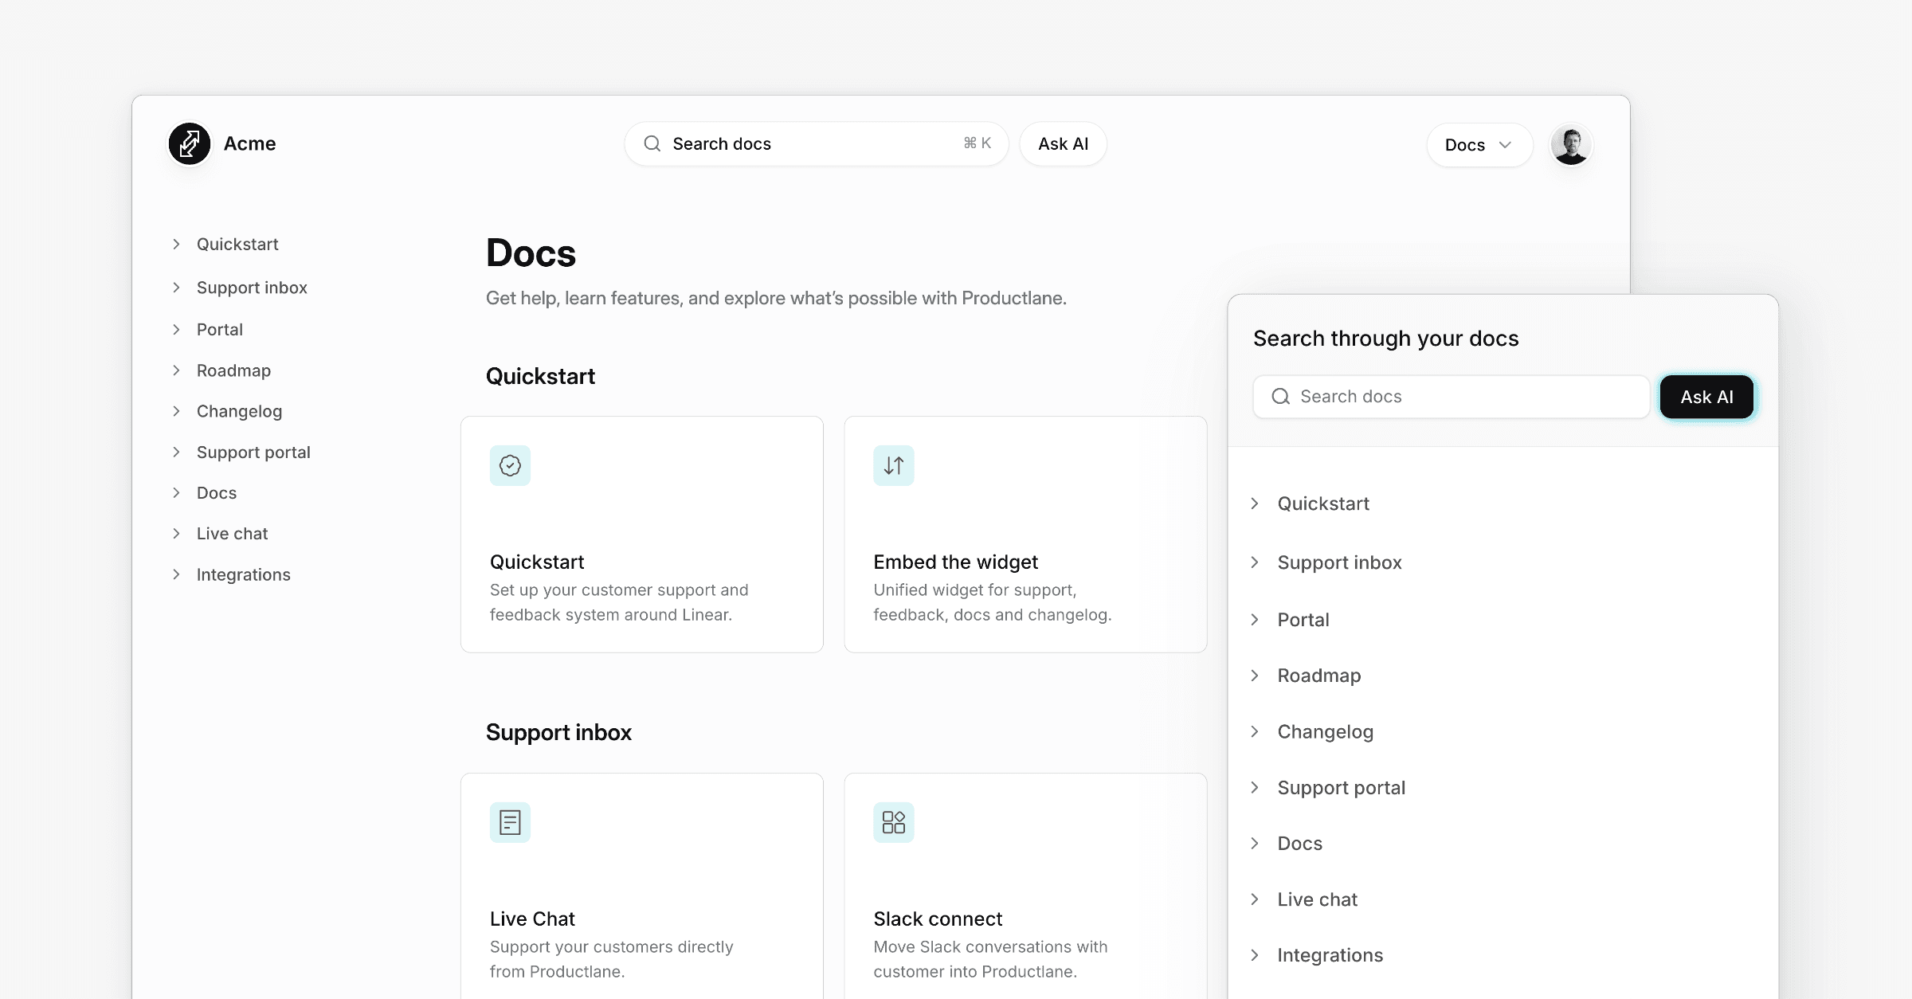Click the dark Ask AI button
The width and height of the screenshot is (1912, 999).
point(1706,397)
